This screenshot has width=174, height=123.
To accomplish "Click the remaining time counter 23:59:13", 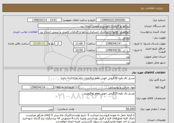I will point(39,44).
